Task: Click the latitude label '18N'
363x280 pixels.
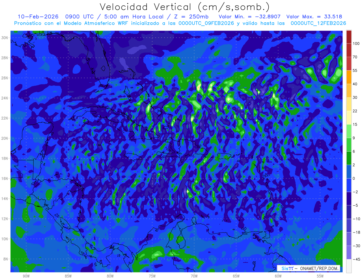Action: (5, 158)
